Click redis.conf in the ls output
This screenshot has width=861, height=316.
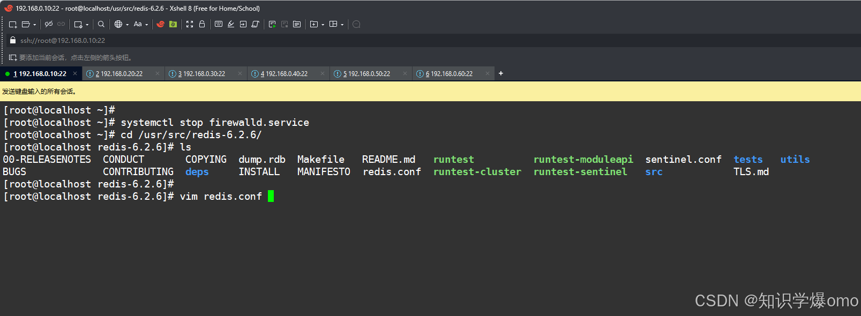392,172
